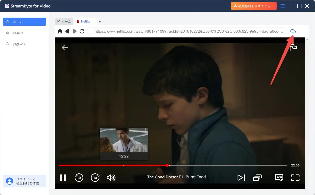Open the ホーム sidebar item

point(24,22)
